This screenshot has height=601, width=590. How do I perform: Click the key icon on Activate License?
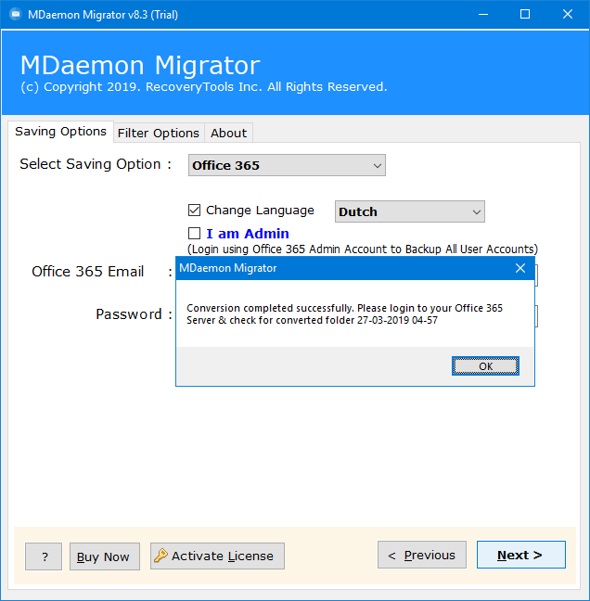pos(160,556)
